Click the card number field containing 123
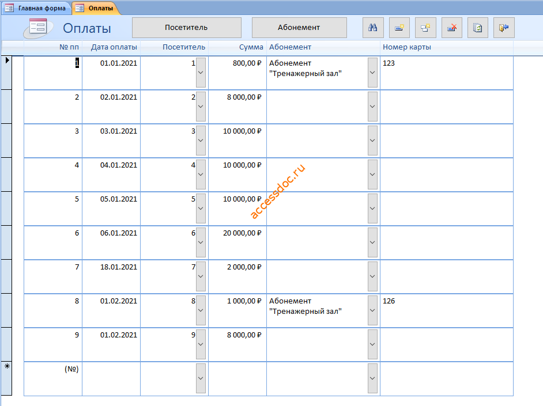This screenshot has height=406, width=543. pyautogui.click(x=447, y=73)
